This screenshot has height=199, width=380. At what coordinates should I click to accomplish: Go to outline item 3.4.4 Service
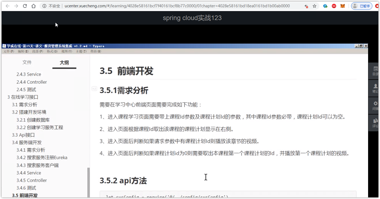[29, 173]
